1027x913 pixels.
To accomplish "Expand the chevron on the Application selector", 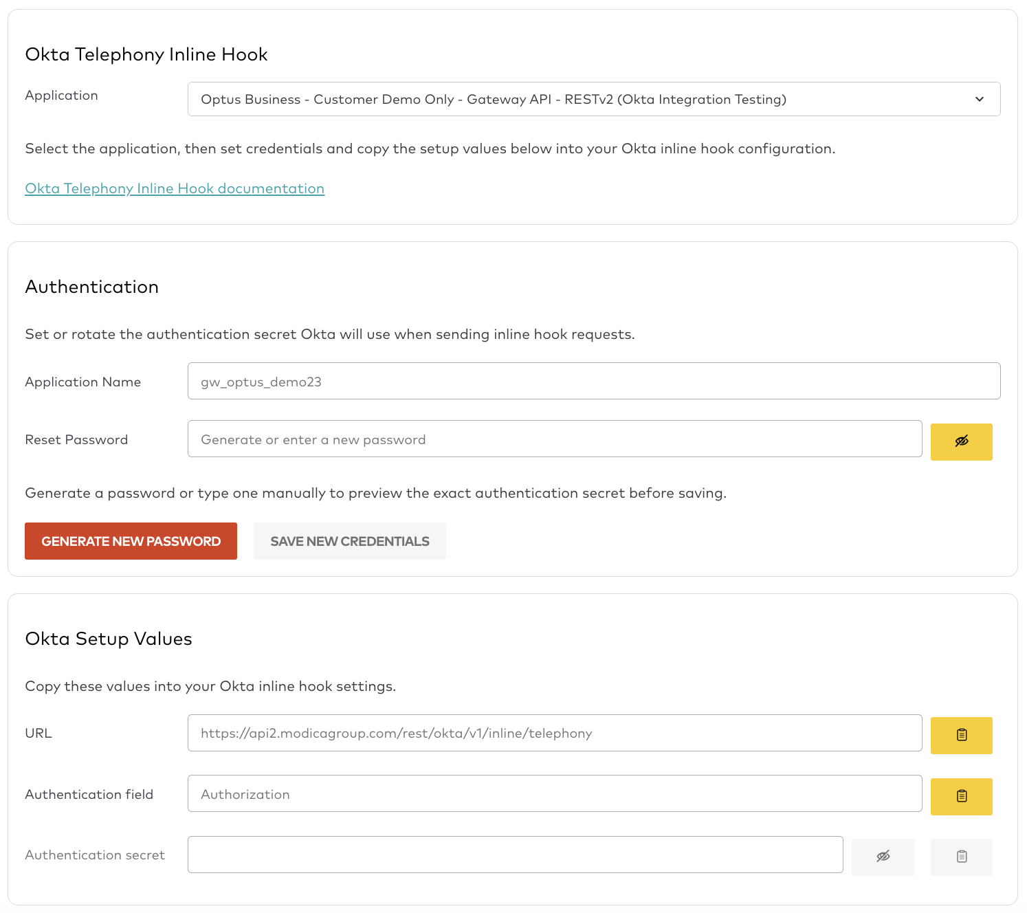I will tap(981, 99).
